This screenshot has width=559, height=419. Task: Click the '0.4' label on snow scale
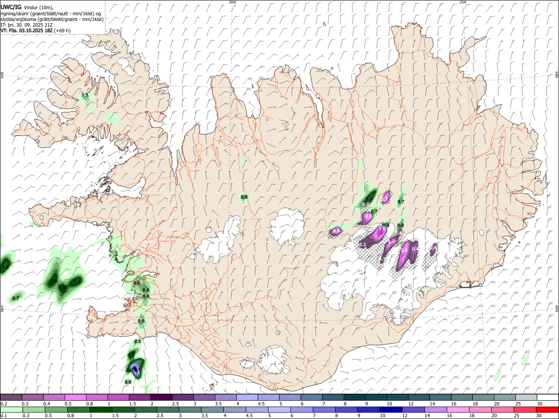tap(47, 404)
